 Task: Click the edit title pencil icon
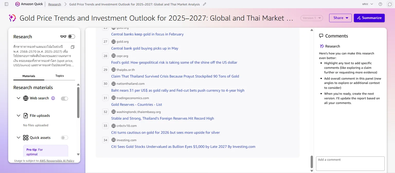[x=204, y=4]
